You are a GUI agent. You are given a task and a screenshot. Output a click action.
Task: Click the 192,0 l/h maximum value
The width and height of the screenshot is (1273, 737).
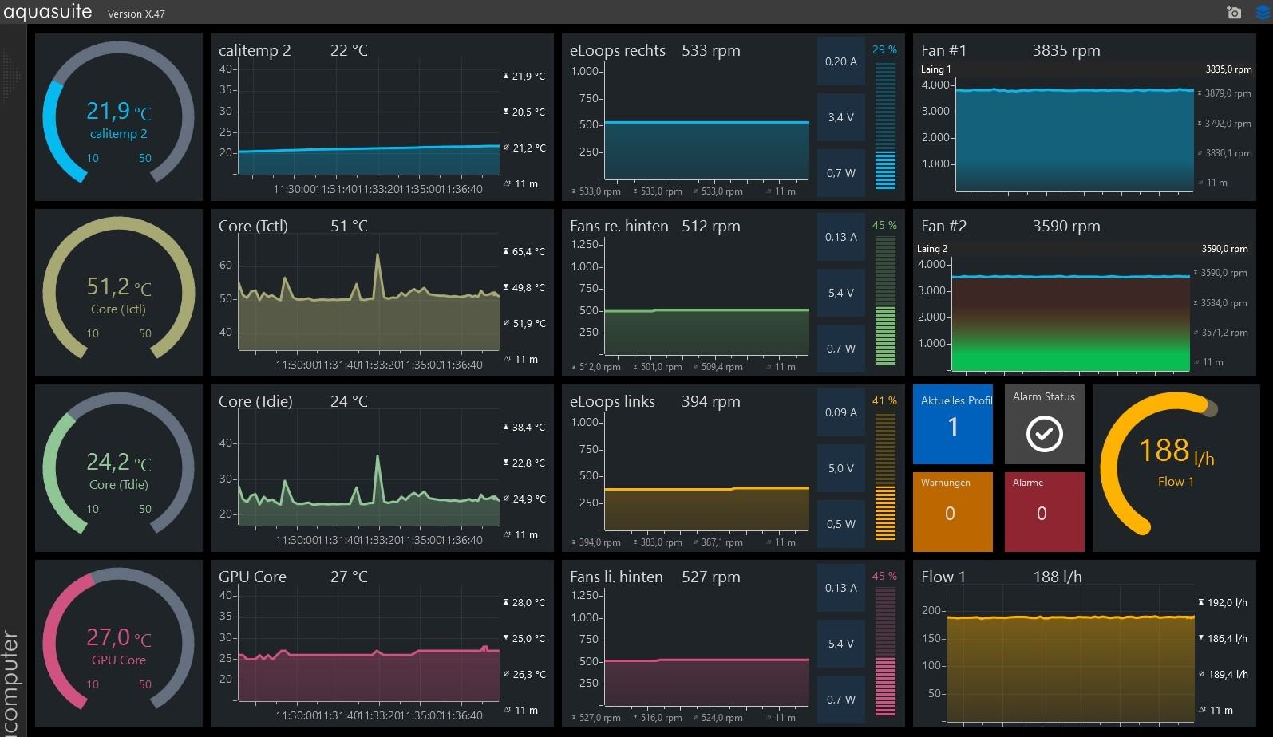[1228, 603]
